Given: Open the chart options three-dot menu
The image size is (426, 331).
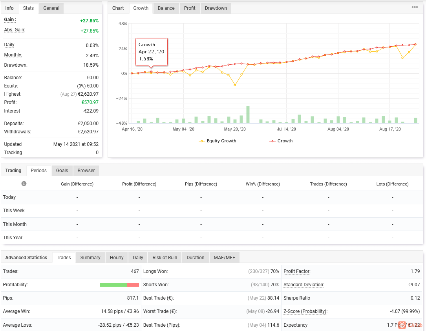Looking at the screenshot, I should point(415,7).
